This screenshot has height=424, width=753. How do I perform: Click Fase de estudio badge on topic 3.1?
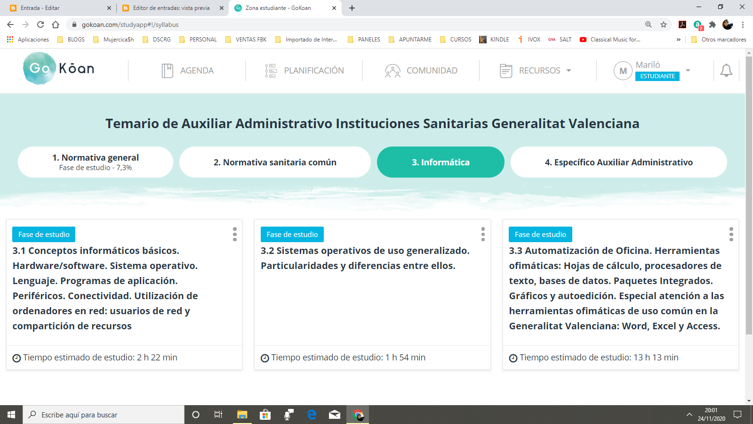[44, 234]
